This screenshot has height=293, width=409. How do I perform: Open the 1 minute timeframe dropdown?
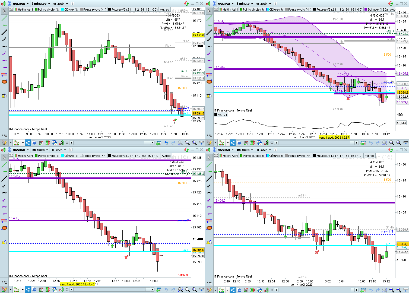coord(245,4)
